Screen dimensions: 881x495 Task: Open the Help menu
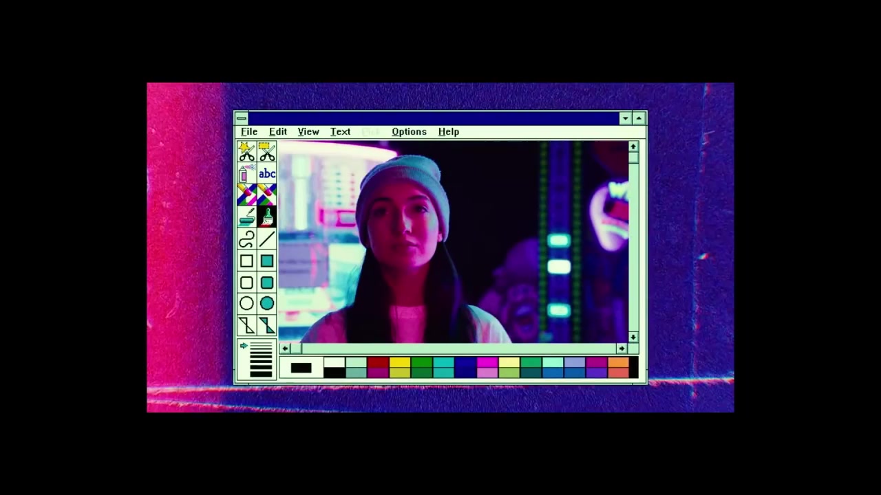[x=448, y=131]
